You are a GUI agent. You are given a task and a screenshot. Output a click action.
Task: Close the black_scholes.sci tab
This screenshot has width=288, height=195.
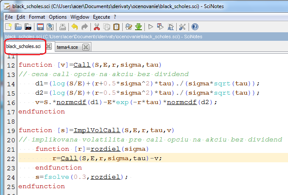point(49,47)
